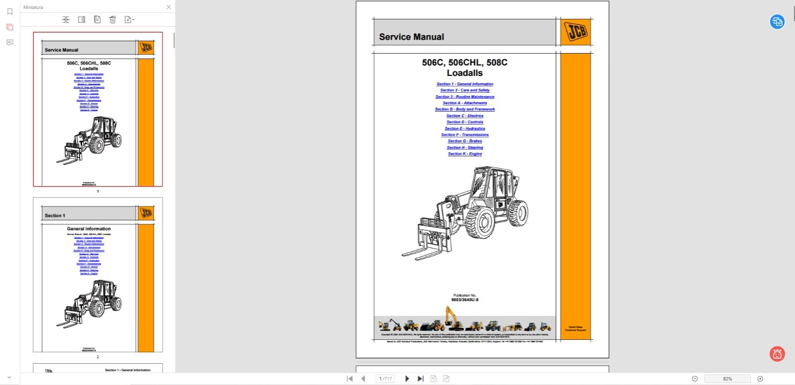795x385 pixels.
Task: Open the 82% zoom level box
Action: [x=727, y=379]
